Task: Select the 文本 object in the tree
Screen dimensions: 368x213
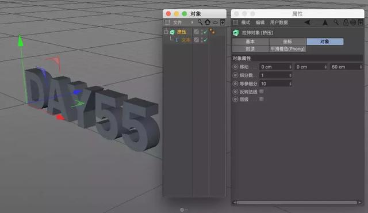Action: [x=186, y=40]
